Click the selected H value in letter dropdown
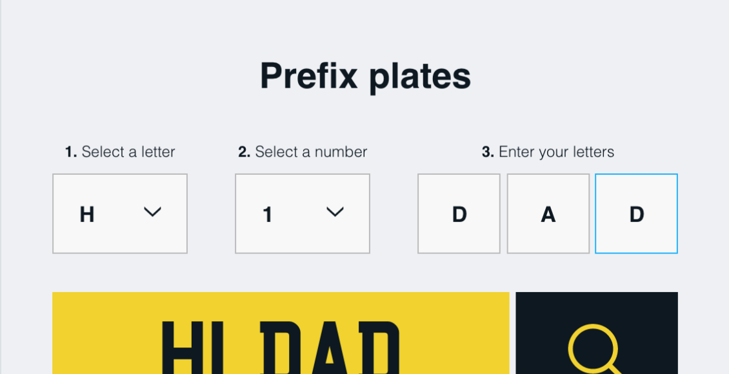The width and height of the screenshot is (729, 374). tap(87, 215)
